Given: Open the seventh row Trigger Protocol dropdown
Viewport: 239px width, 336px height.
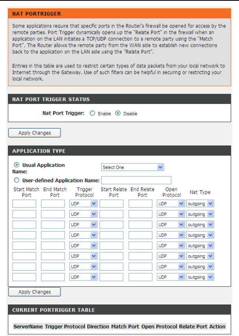Looking at the screenshot, I should tap(83, 267).
